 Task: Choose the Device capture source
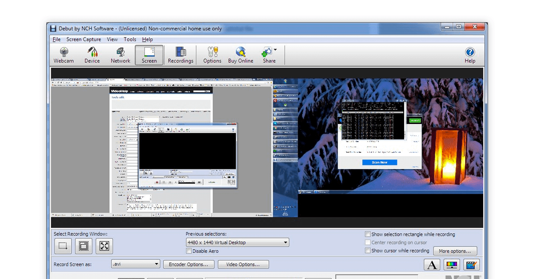[92, 55]
